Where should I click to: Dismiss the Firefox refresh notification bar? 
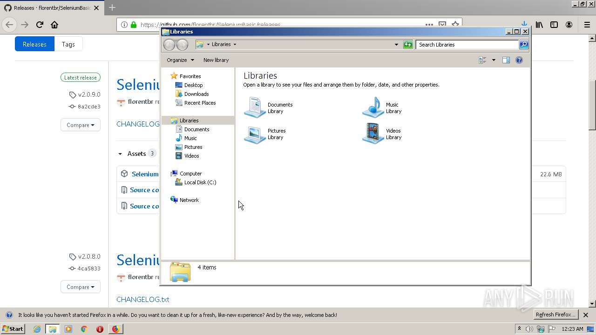tap(586, 315)
